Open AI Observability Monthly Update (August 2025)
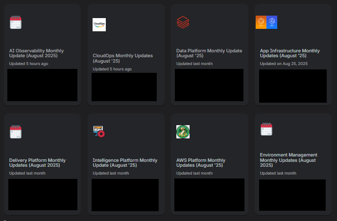This screenshot has width=337, height=221. (x=36, y=53)
